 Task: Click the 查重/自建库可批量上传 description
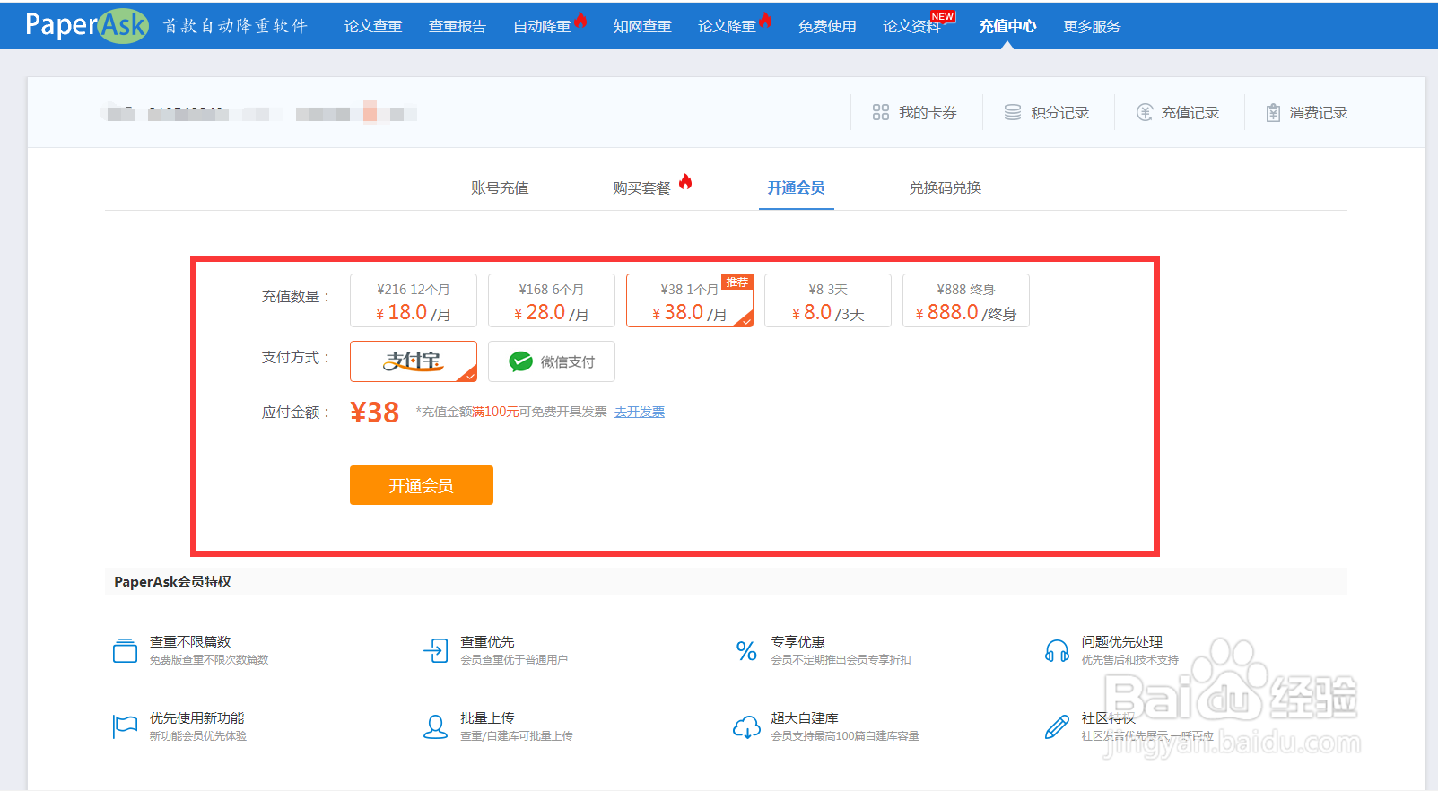coord(517,735)
